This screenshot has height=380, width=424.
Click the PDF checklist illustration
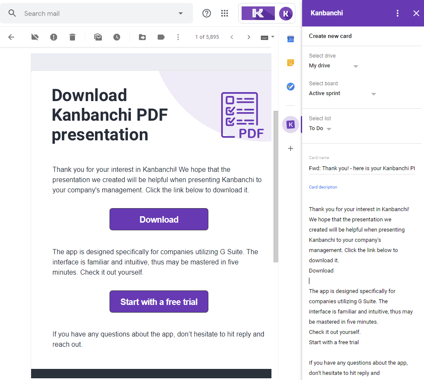coord(242,115)
